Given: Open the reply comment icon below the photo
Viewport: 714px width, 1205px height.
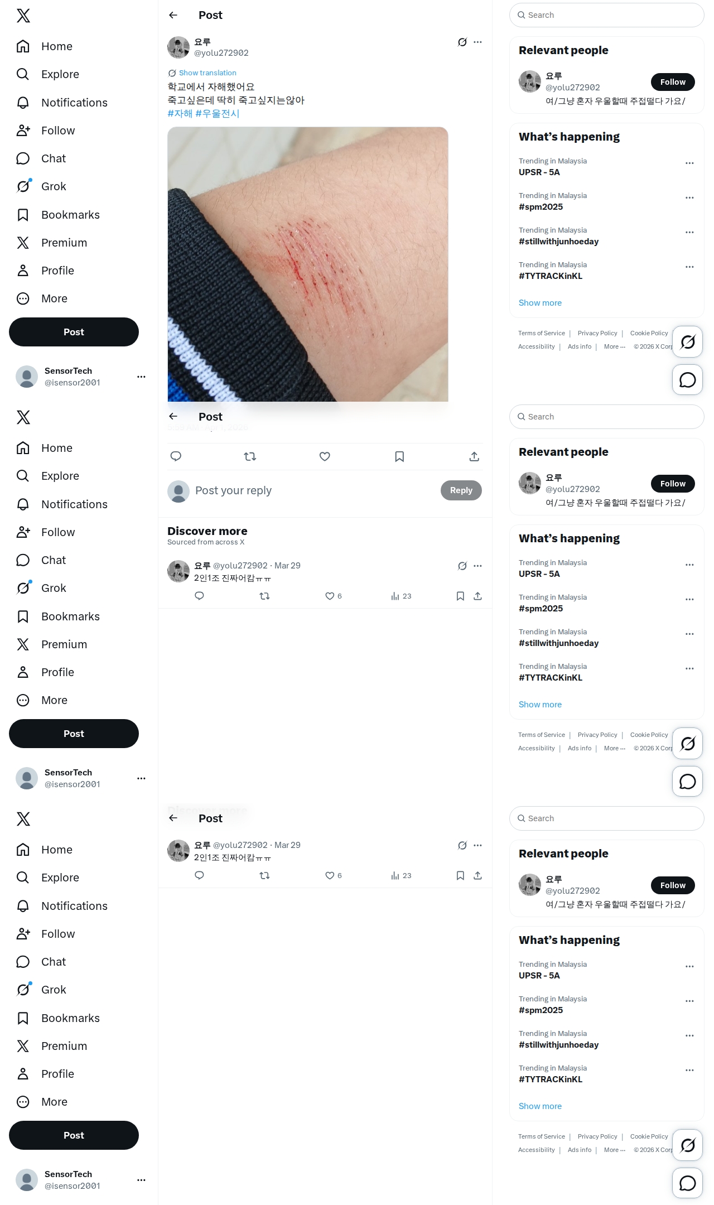Looking at the screenshot, I should 176,456.
